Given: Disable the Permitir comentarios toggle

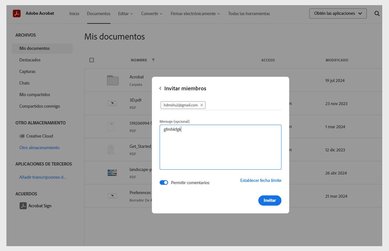Looking at the screenshot, I should click(x=164, y=182).
